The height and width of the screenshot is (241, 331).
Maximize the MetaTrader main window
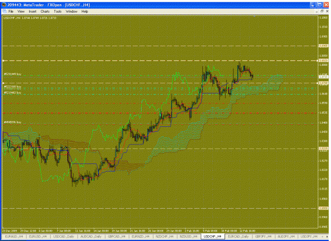320,5
